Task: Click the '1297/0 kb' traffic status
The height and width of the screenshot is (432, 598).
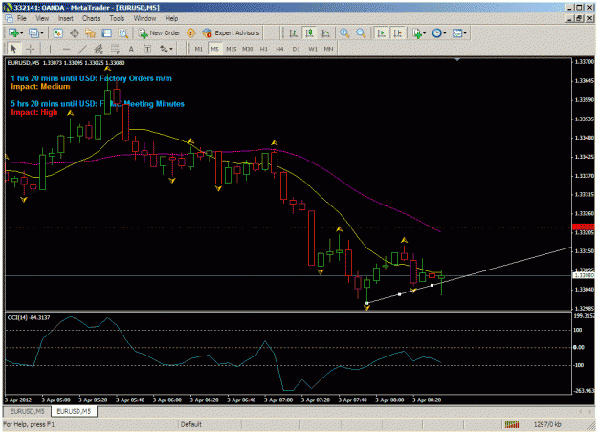Action: [547, 424]
